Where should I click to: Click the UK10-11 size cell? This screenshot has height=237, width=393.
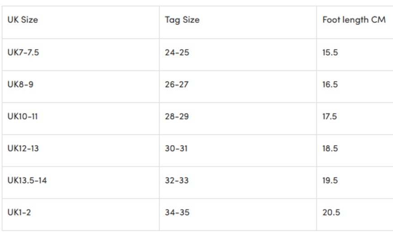click(23, 117)
